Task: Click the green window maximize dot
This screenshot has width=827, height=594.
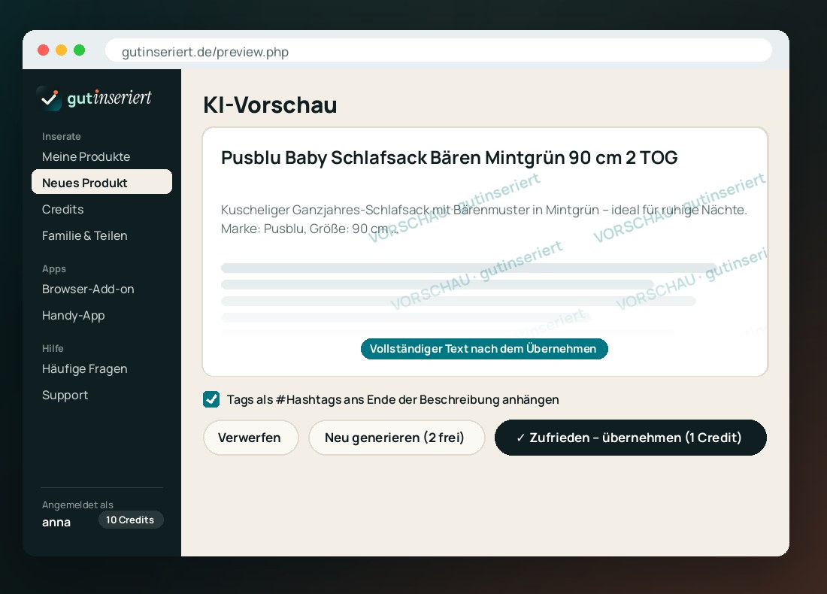Action: point(79,50)
